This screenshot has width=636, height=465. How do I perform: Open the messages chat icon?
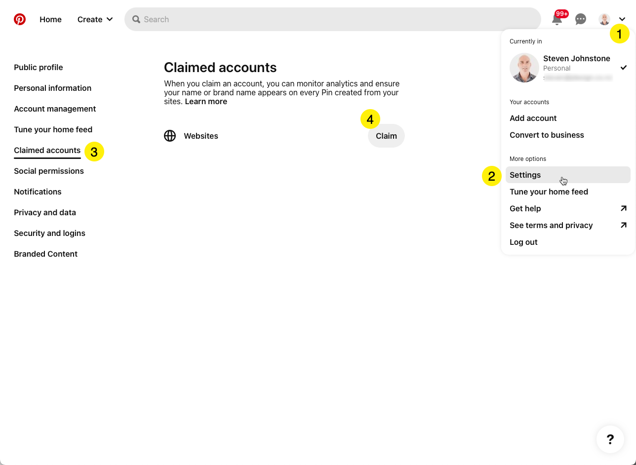[580, 19]
